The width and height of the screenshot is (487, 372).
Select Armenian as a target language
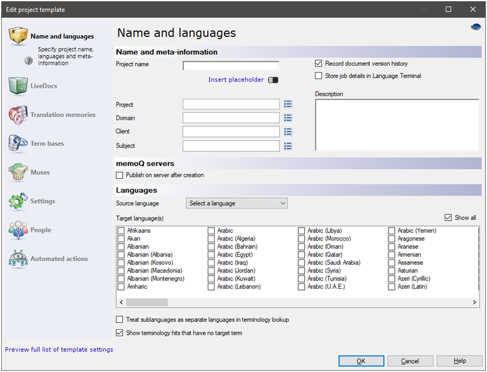[391, 255]
